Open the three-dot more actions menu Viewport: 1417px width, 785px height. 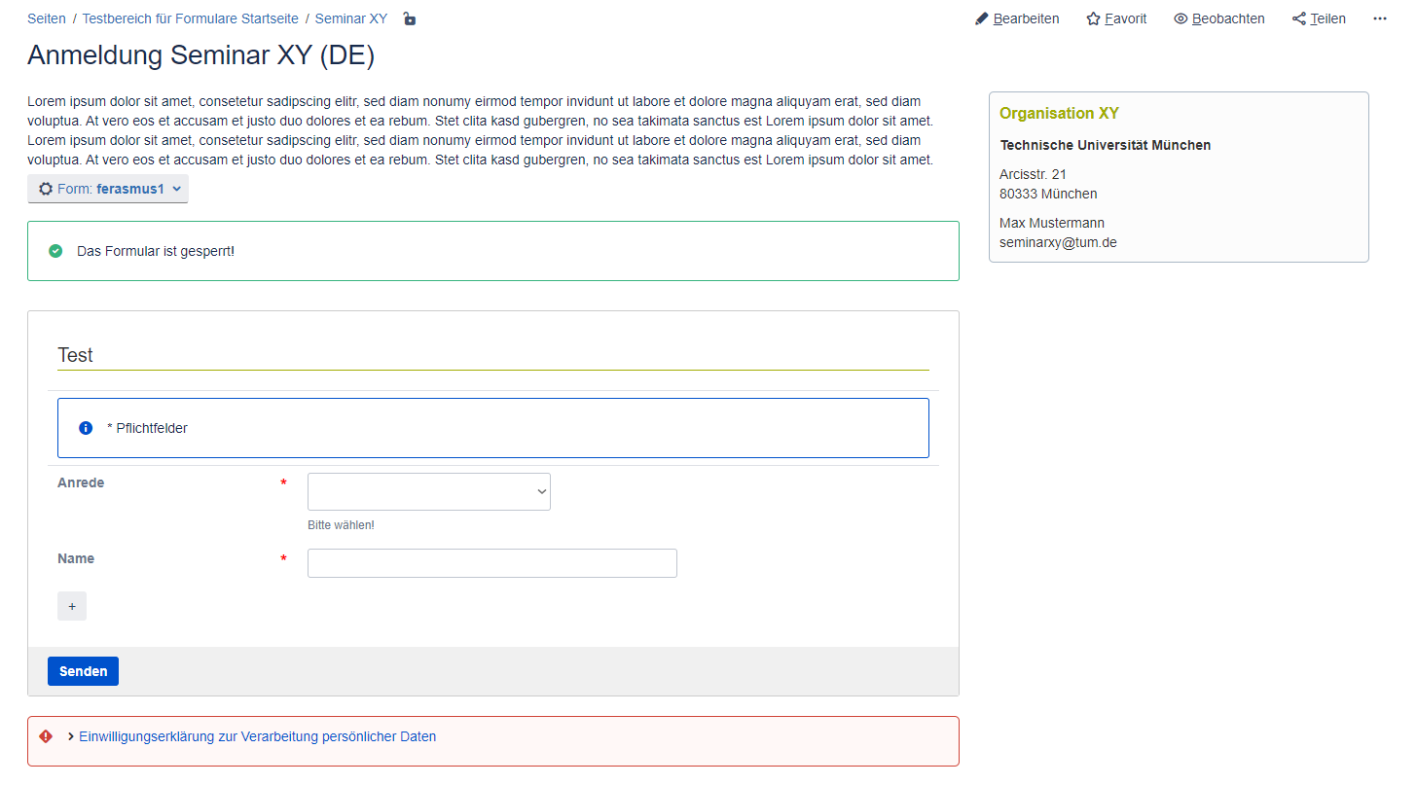[x=1379, y=18]
